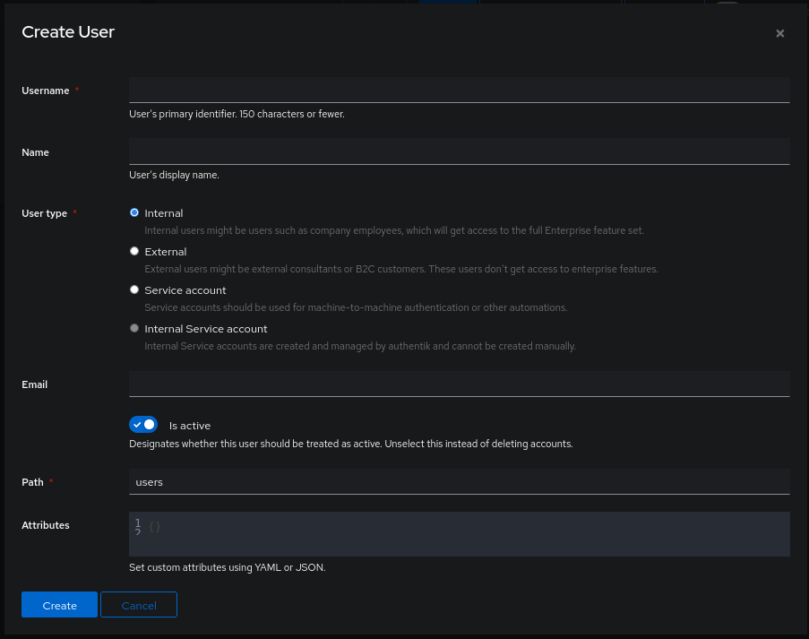Screen dimensions: 809x639
Task: Click the Username input field
Action: coord(460,91)
